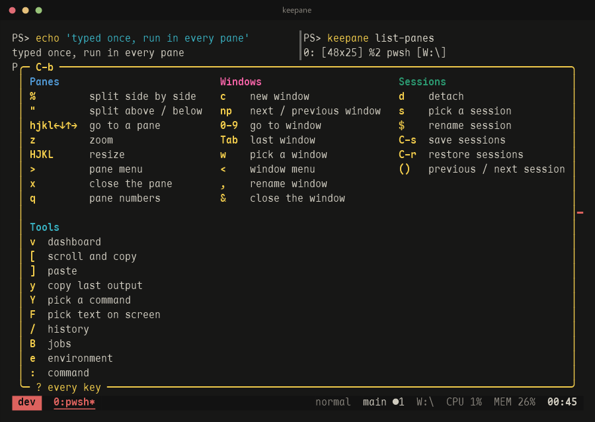Select the 'split above / below' entry

coord(145,111)
